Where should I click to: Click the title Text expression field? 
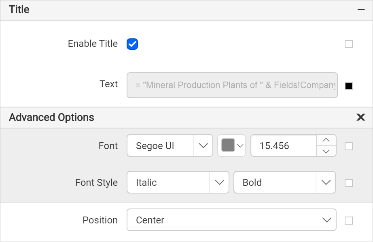[x=232, y=85]
